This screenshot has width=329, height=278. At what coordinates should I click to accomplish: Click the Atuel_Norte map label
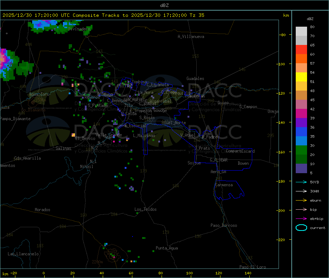point(174,123)
